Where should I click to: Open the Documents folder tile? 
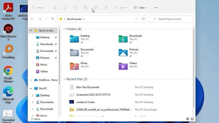(82, 53)
